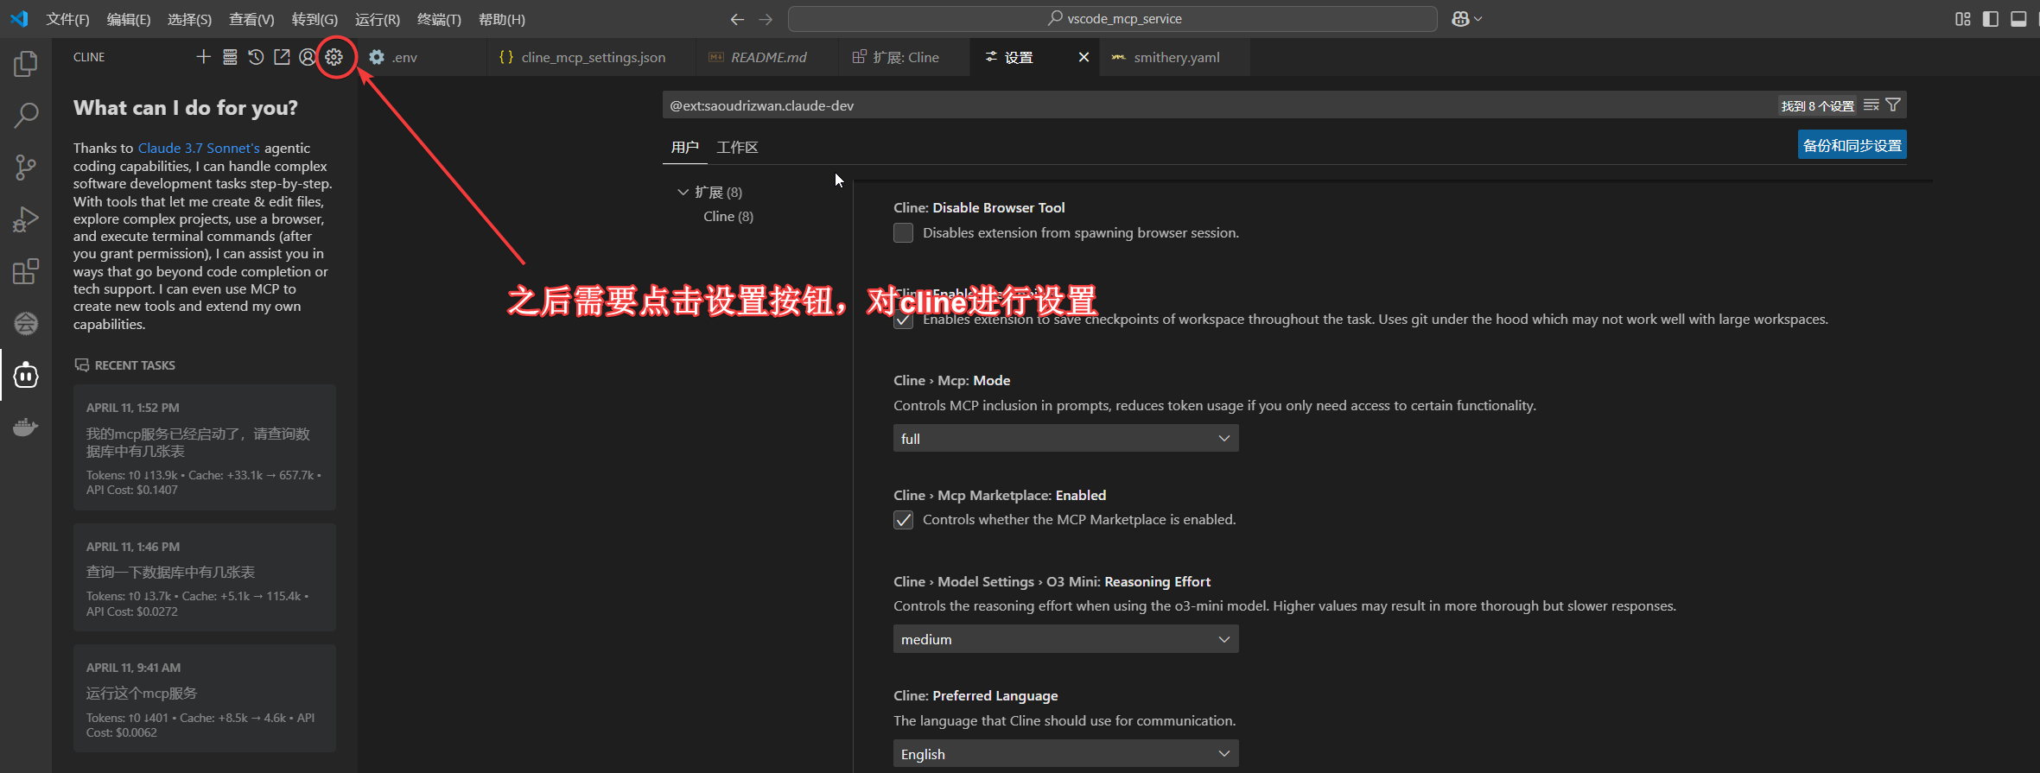
Task: Open the Mcp Mode dropdown set to full
Action: click(x=1065, y=439)
